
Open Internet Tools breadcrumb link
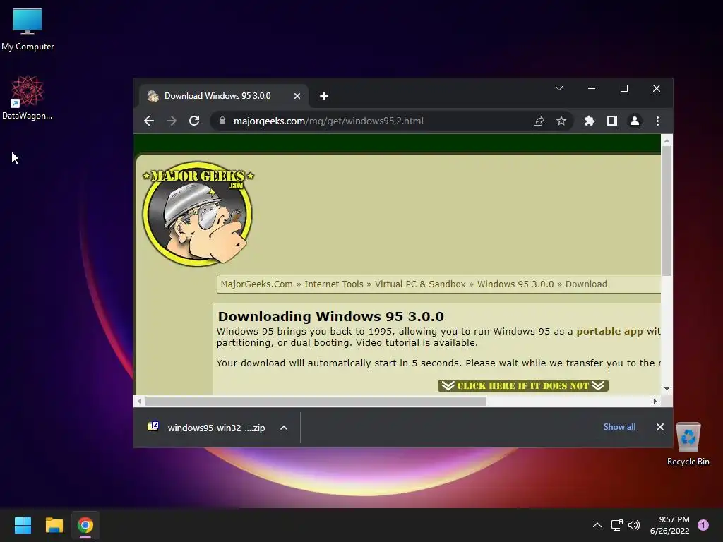coord(334,284)
